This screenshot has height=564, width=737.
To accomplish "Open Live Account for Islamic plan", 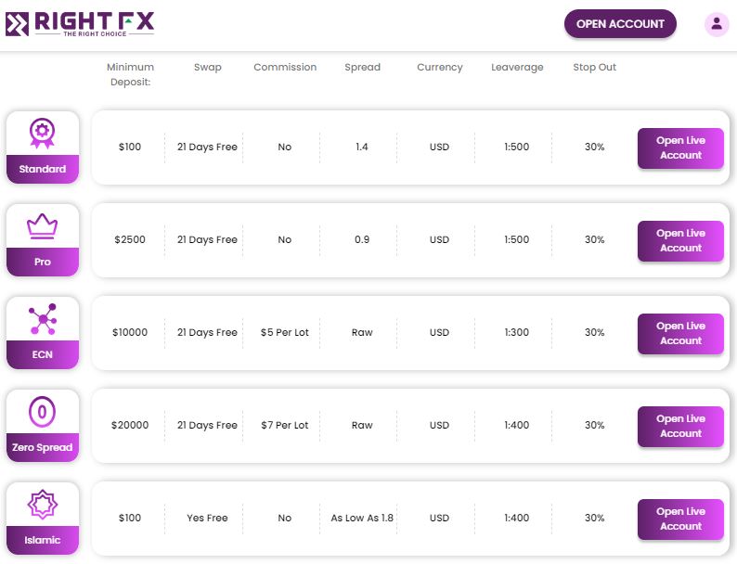I will (x=680, y=519).
